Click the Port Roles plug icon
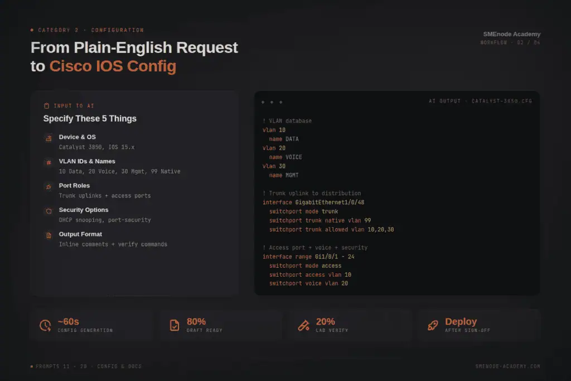This screenshot has width=571, height=381. [x=49, y=187]
